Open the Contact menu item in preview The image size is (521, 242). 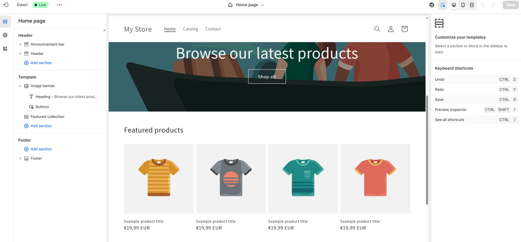click(x=213, y=29)
